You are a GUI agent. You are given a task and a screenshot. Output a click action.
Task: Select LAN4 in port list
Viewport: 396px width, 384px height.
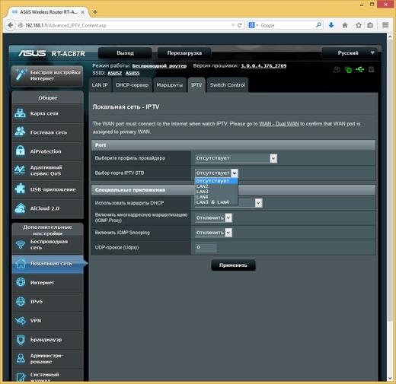[x=216, y=197]
